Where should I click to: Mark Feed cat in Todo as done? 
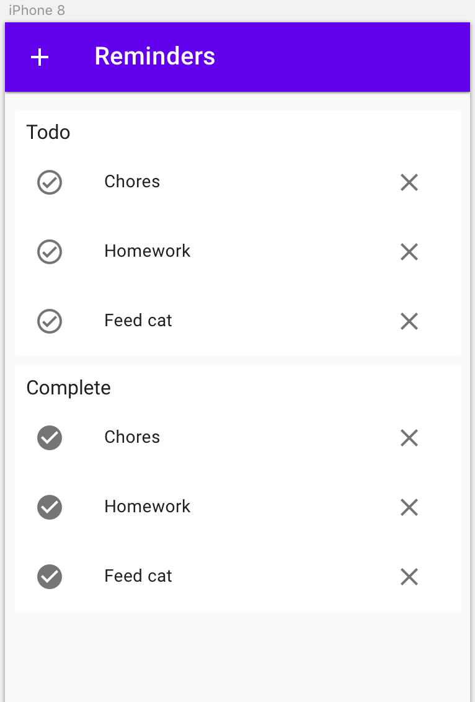click(49, 321)
